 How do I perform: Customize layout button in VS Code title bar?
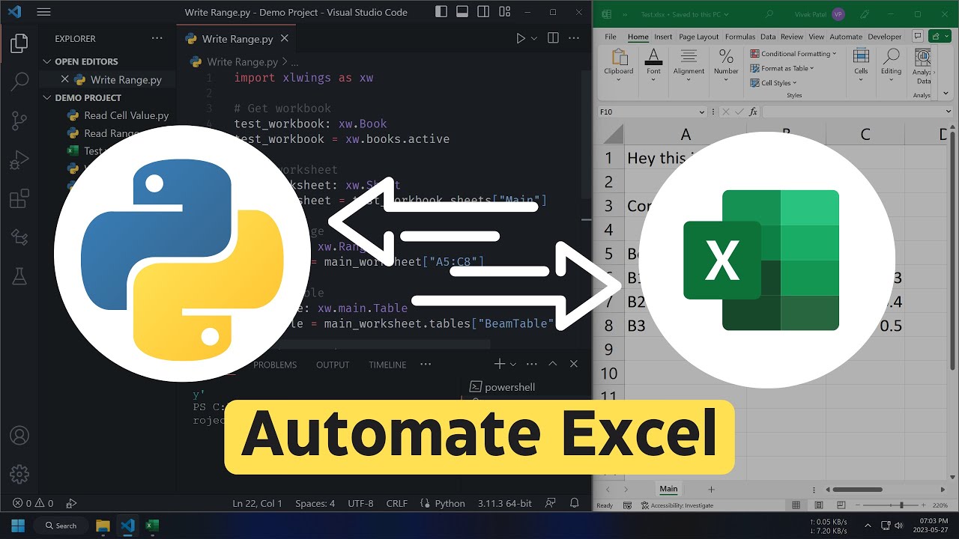(504, 12)
